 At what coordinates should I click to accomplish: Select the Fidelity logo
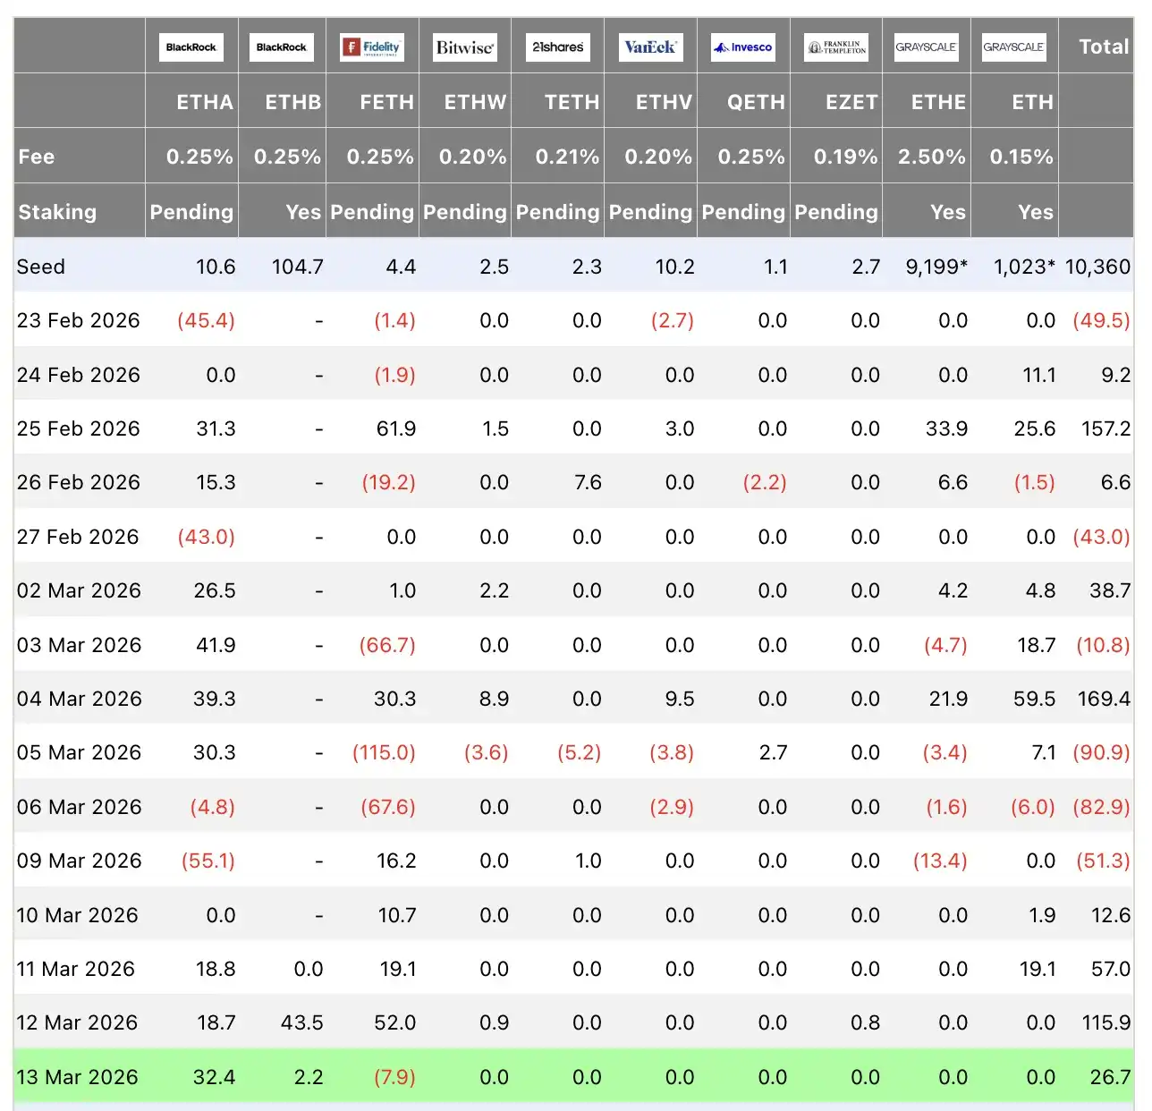(x=372, y=47)
